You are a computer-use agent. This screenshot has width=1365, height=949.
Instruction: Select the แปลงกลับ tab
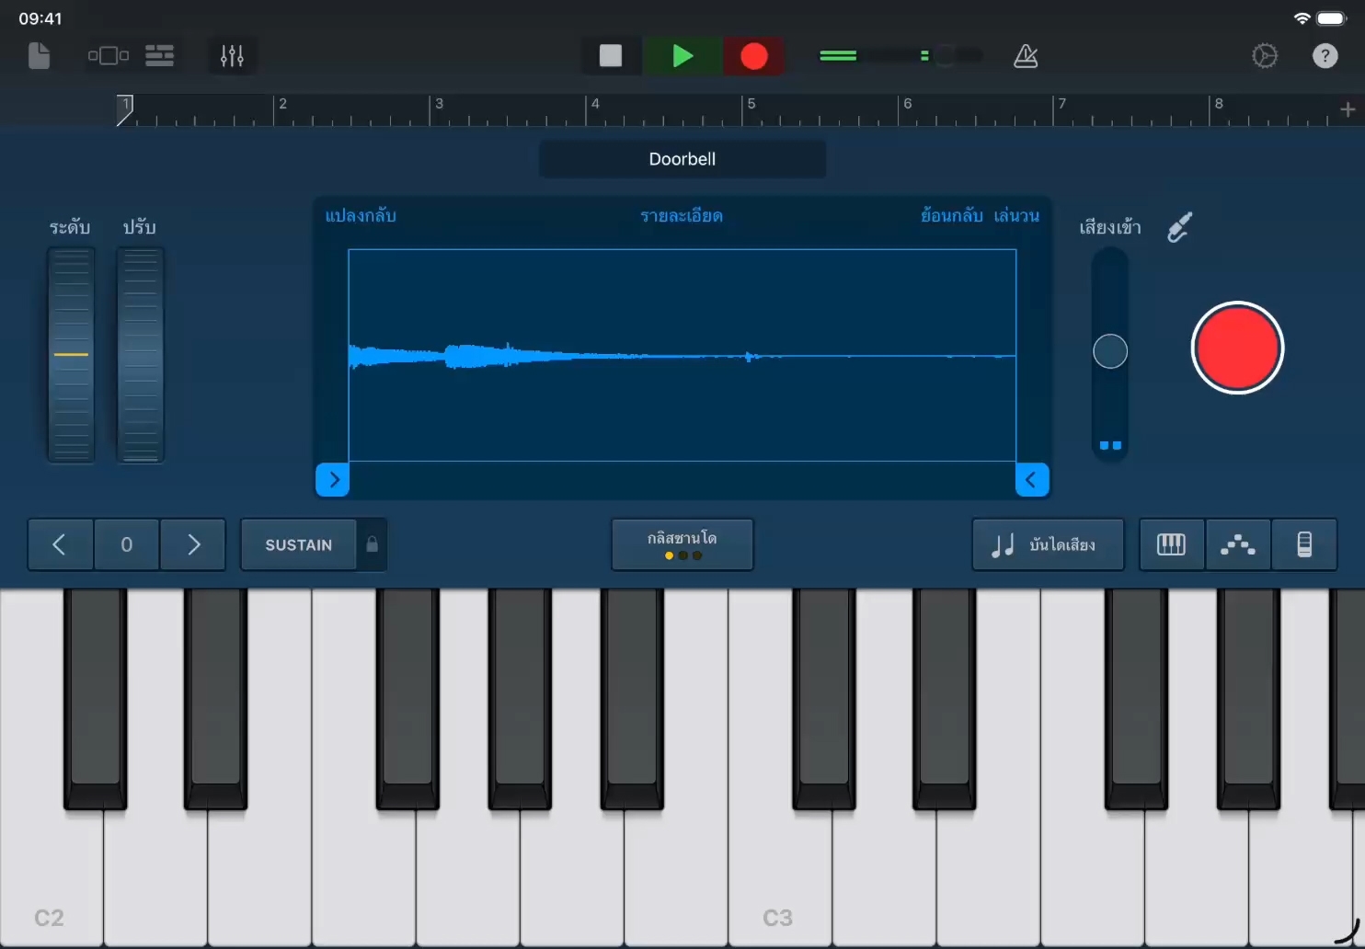click(x=361, y=216)
